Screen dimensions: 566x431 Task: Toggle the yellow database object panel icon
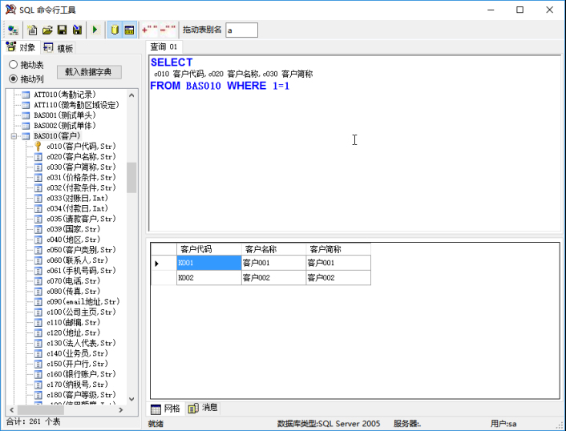tap(115, 30)
